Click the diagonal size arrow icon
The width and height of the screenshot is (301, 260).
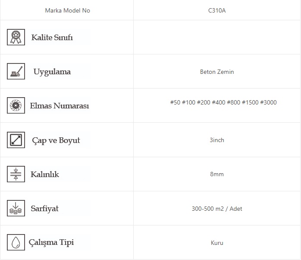[x=16, y=140]
